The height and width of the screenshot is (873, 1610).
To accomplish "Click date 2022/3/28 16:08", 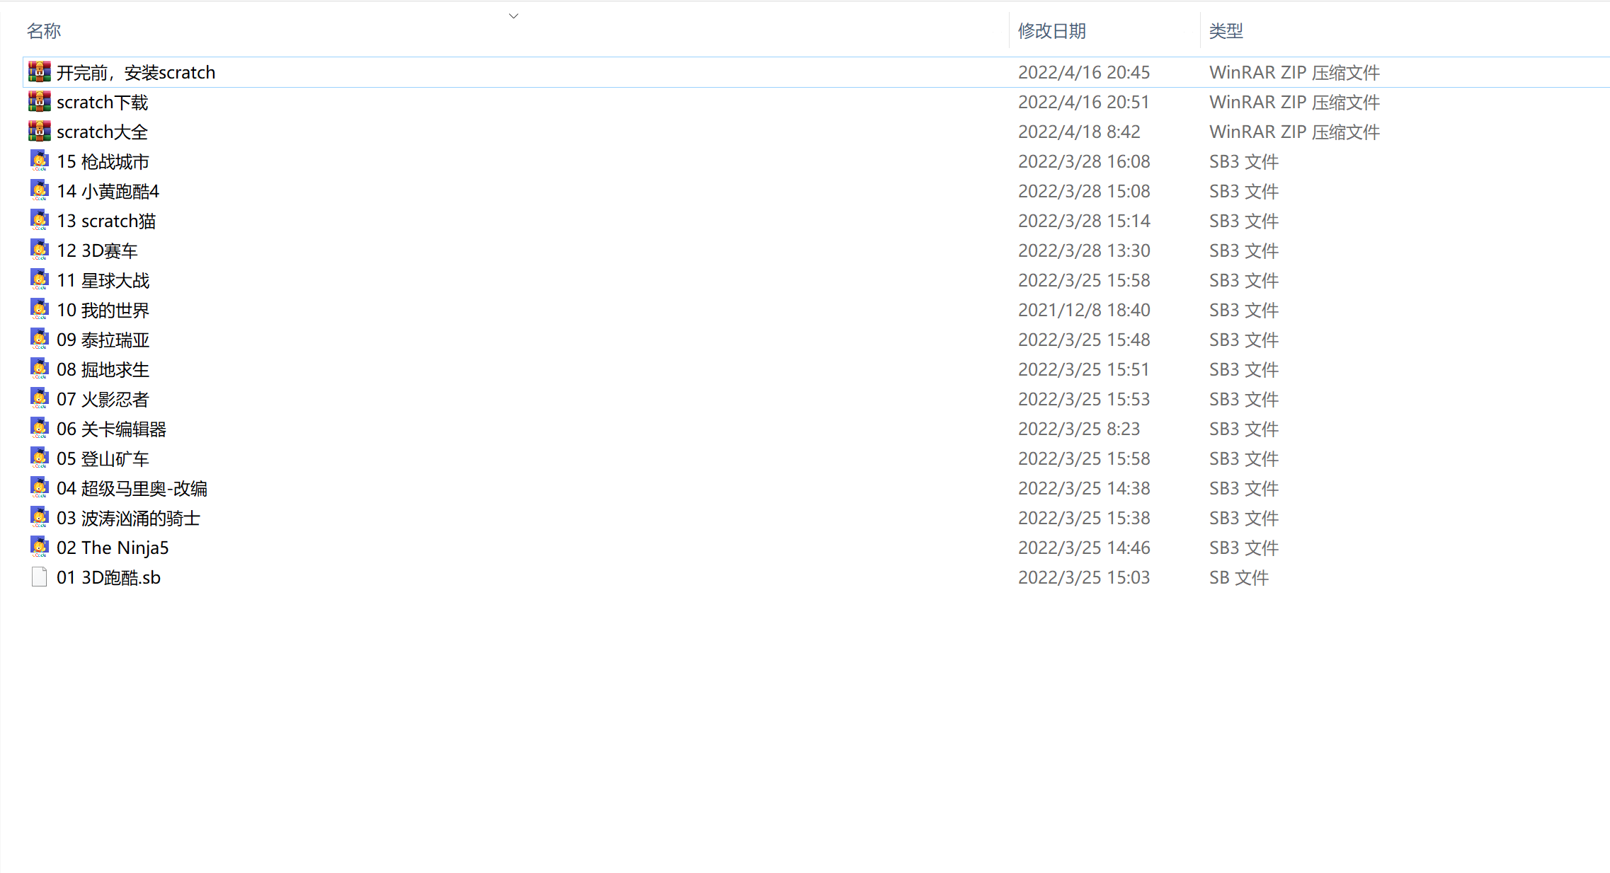I will (1084, 161).
